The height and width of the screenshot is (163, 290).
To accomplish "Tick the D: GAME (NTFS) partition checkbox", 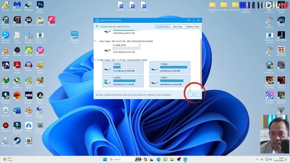I will click(140, 45).
